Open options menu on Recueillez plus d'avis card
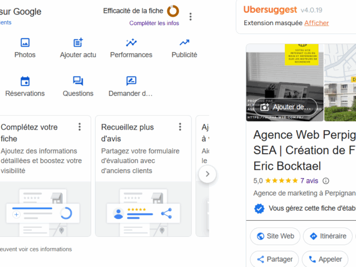The height and width of the screenshot is (267, 356). [180, 127]
